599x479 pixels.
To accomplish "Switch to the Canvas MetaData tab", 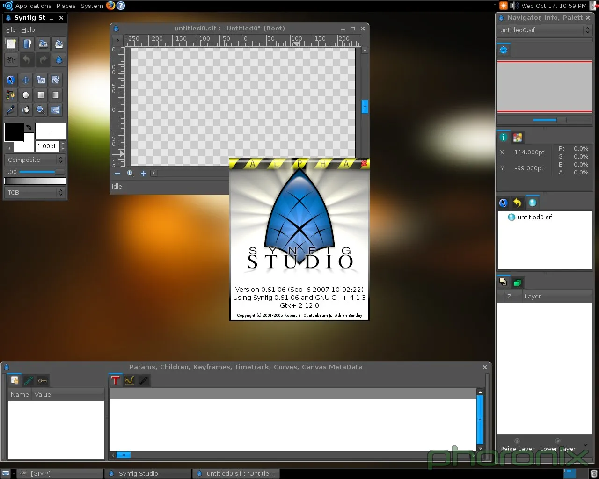I will pyautogui.click(x=144, y=380).
